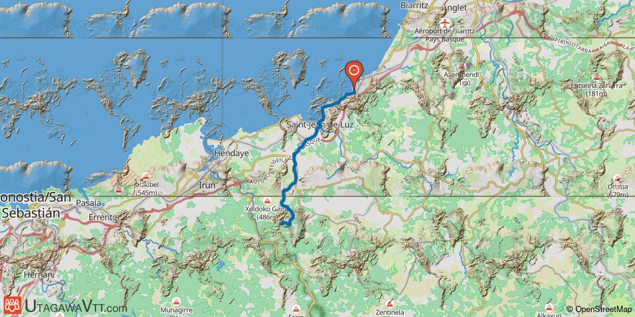Click the Urtsua mountain peak icon
This screenshot has height=317, width=635.
[618, 178]
